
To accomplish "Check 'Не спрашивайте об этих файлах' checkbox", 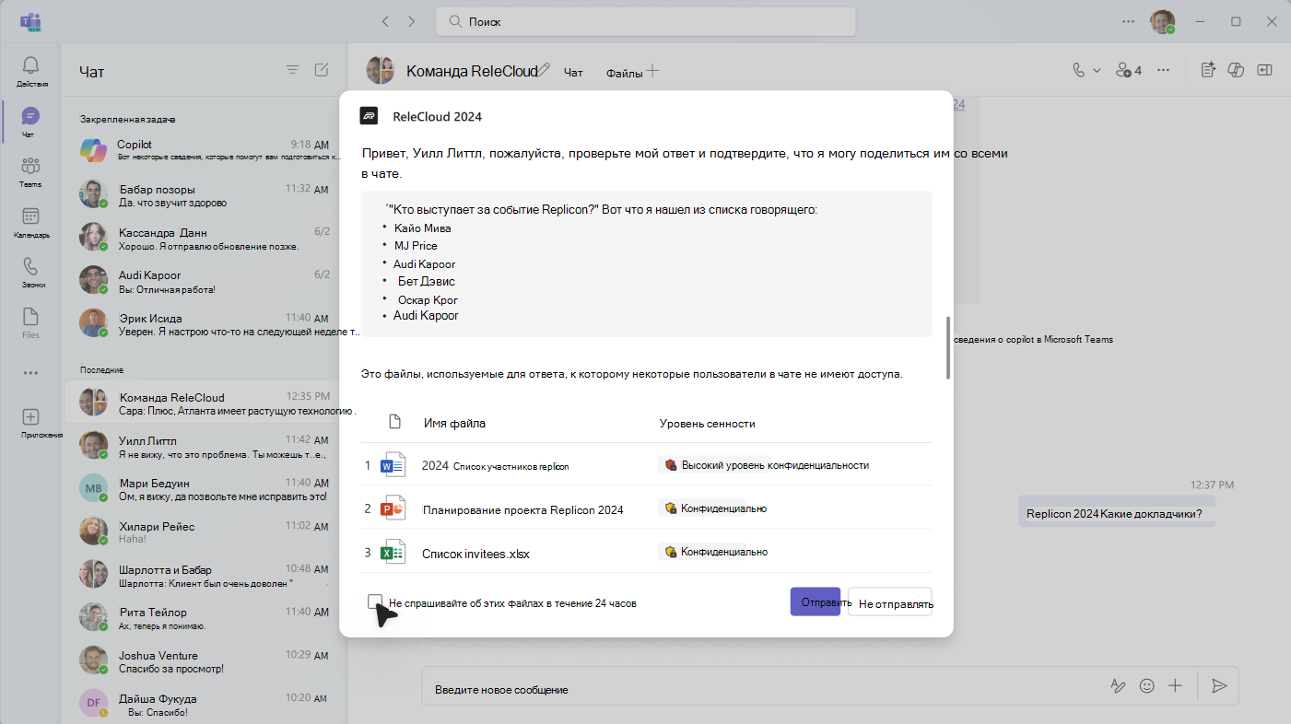I will (x=374, y=601).
